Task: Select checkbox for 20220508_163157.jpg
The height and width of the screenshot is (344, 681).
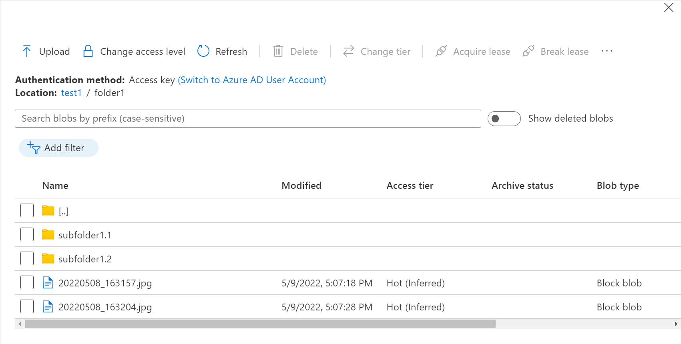Action: tap(27, 283)
